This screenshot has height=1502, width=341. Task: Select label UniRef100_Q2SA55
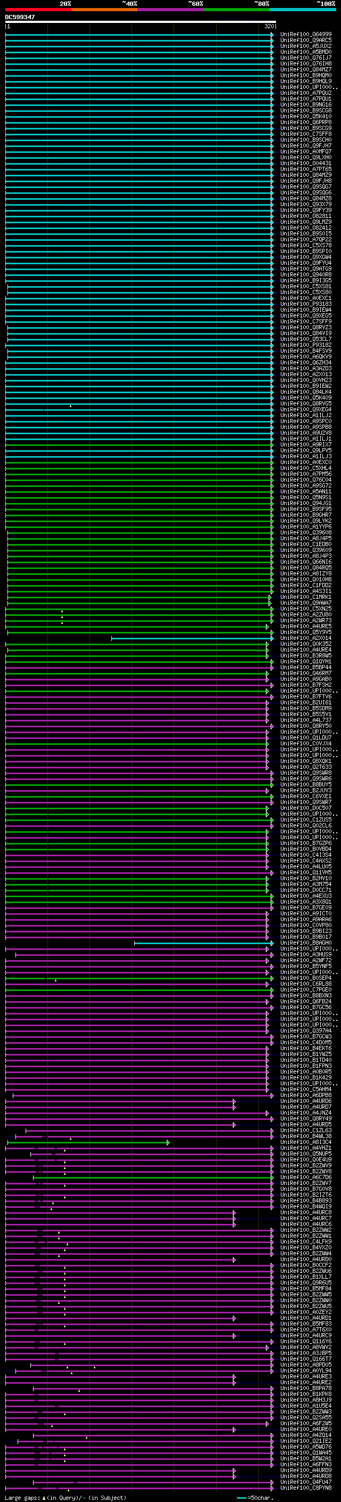[x=306, y=1417]
